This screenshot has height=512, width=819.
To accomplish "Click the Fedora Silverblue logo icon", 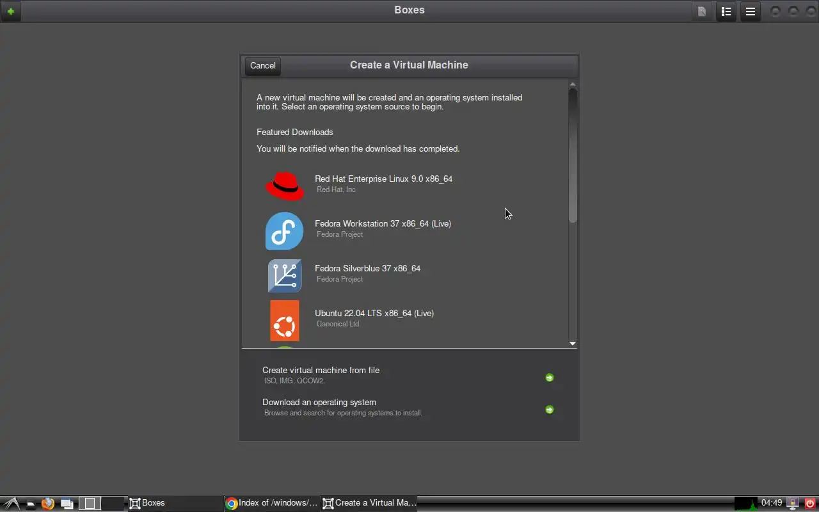I will (x=285, y=275).
